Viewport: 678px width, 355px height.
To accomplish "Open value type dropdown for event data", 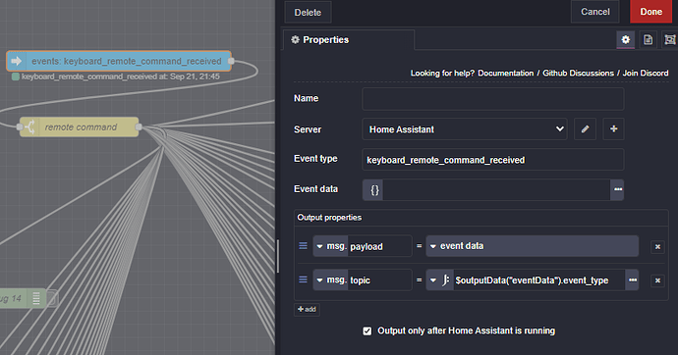I will pyautogui.click(x=532, y=246).
